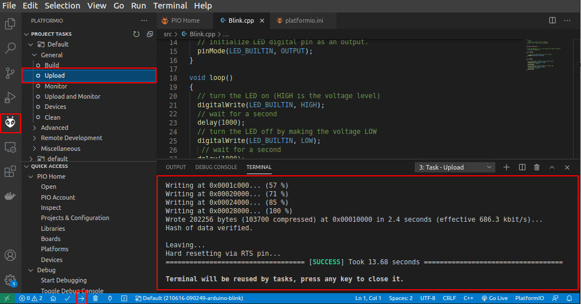
Task: Open the Source Control view
Action: pyautogui.click(x=10, y=73)
